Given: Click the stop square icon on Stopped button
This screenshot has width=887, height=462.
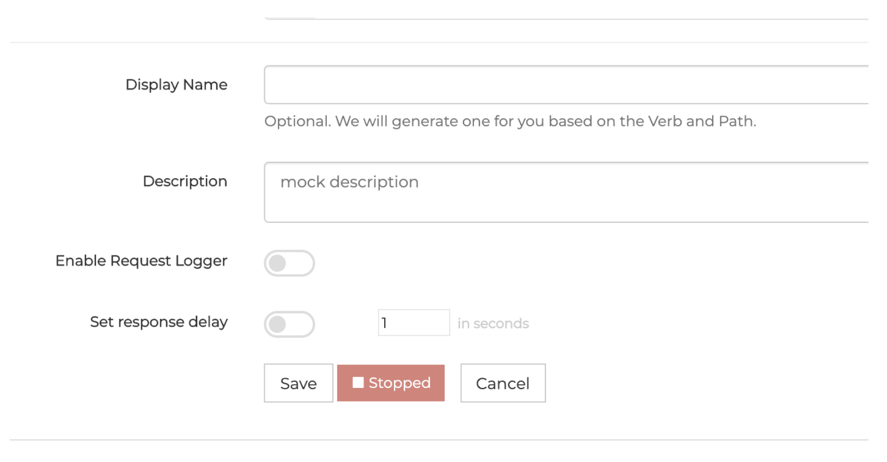Looking at the screenshot, I should pyautogui.click(x=358, y=382).
